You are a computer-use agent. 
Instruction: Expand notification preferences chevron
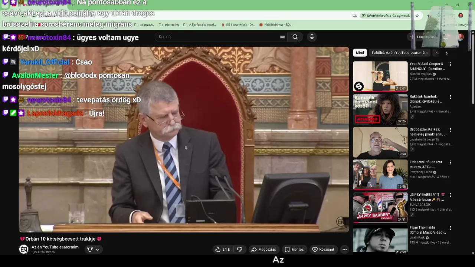click(98, 250)
